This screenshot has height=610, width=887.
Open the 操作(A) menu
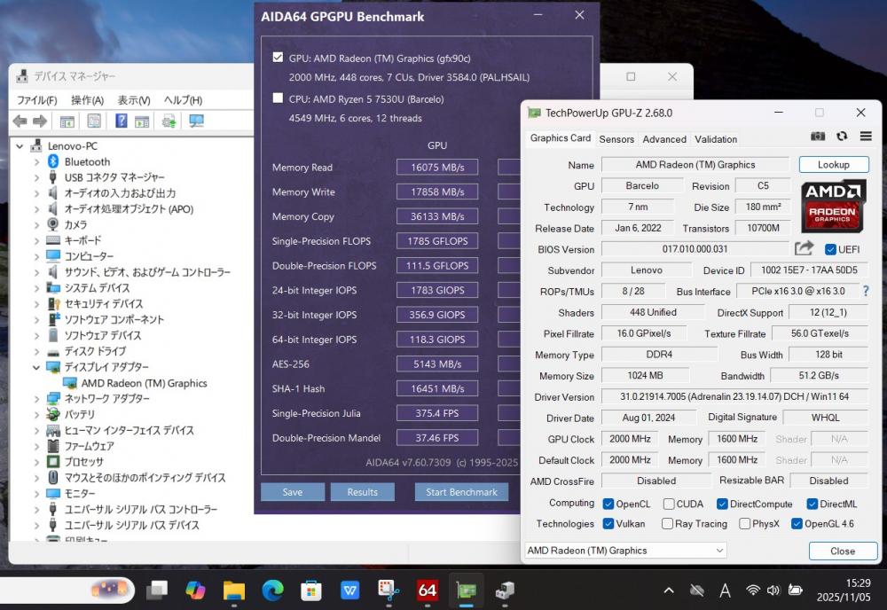(87, 100)
